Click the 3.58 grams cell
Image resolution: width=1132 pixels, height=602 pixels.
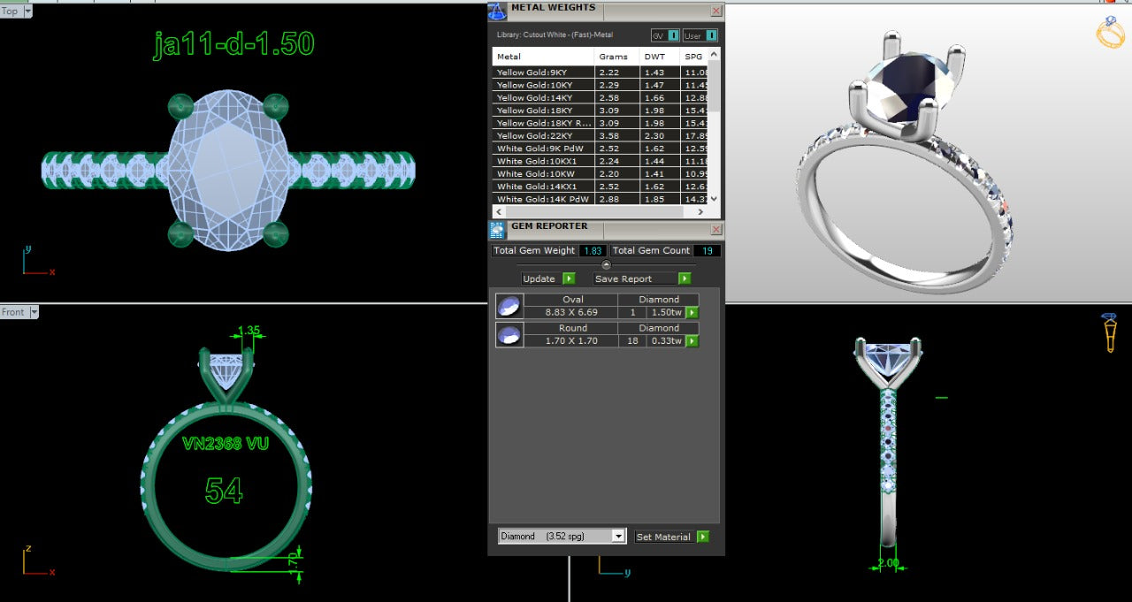click(617, 136)
